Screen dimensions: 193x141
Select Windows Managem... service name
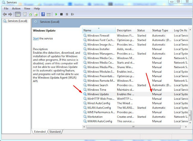pos(101,53)
